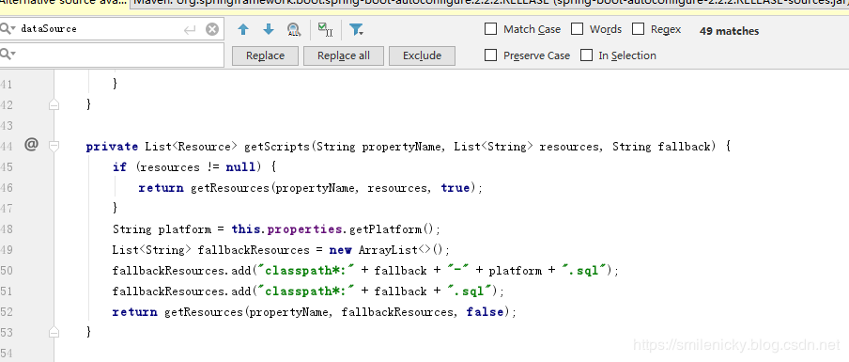Open replace history magnifier dropdown

(8, 54)
